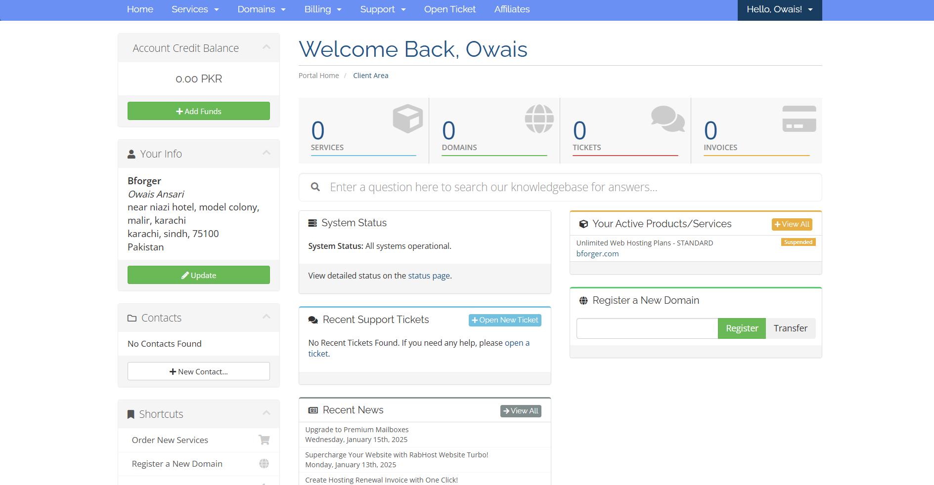Click the Services cube icon tile

coord(407,119)
